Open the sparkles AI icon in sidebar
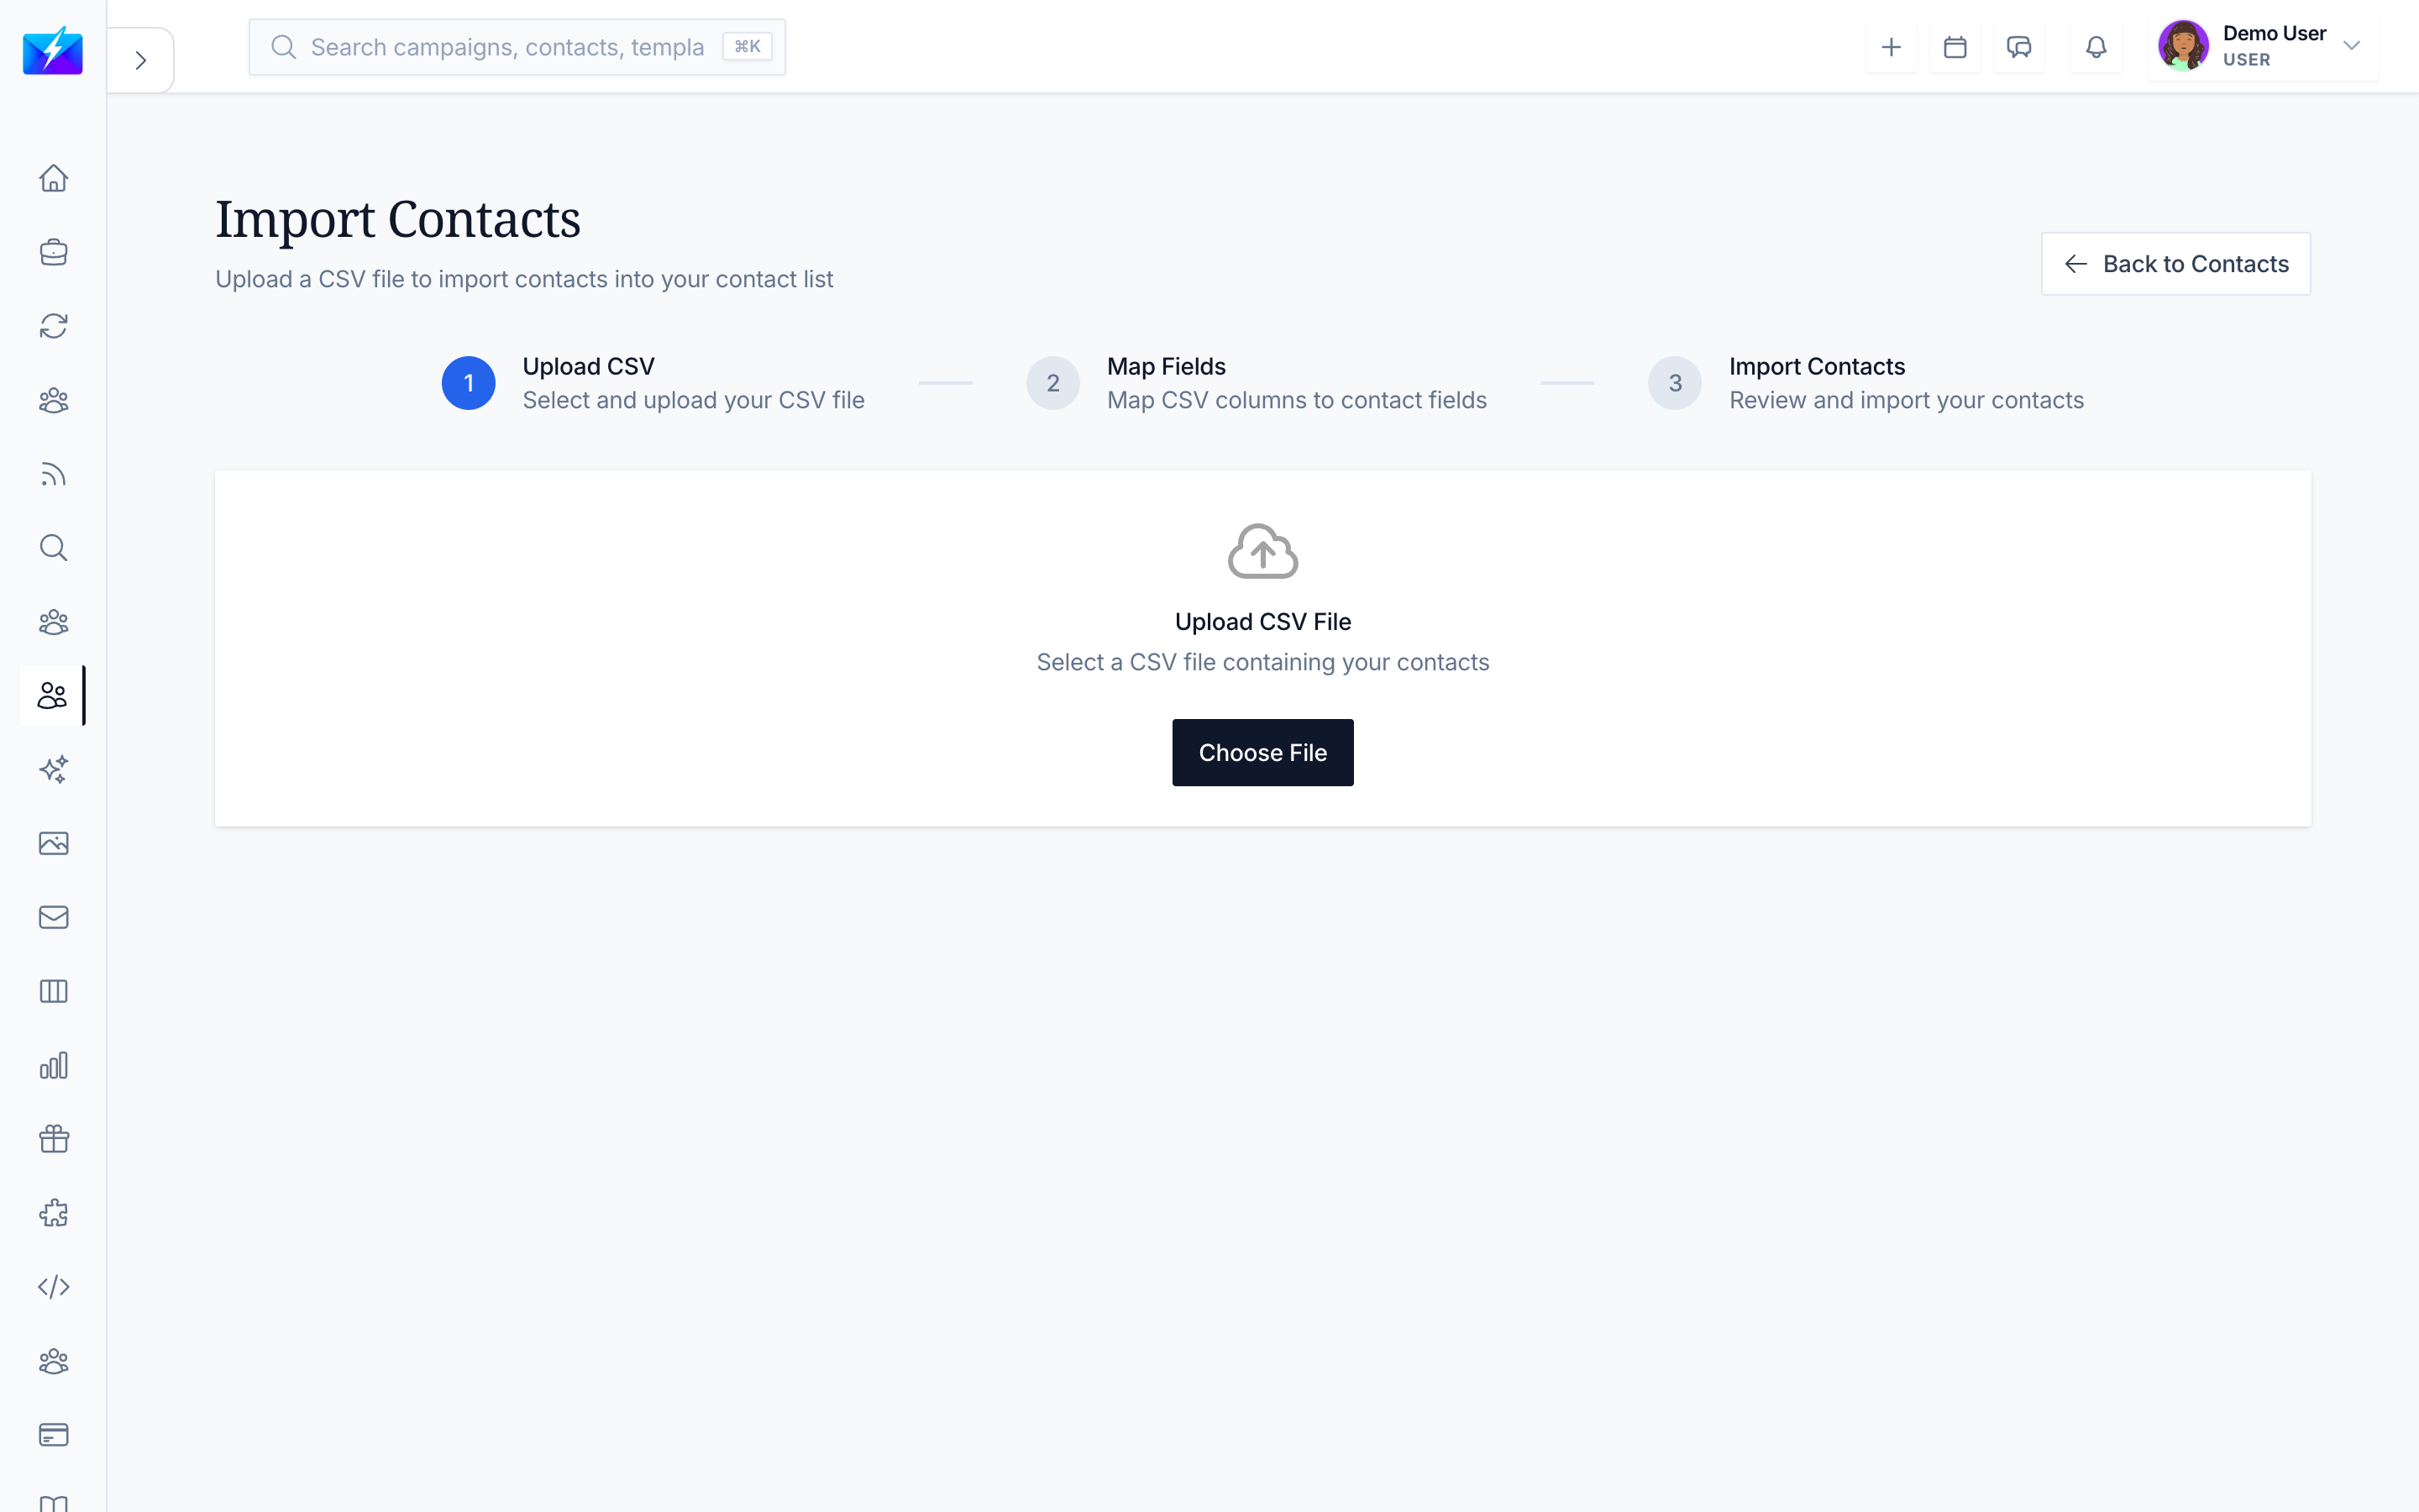2419x1512 pixels. [x=53, y=769]
